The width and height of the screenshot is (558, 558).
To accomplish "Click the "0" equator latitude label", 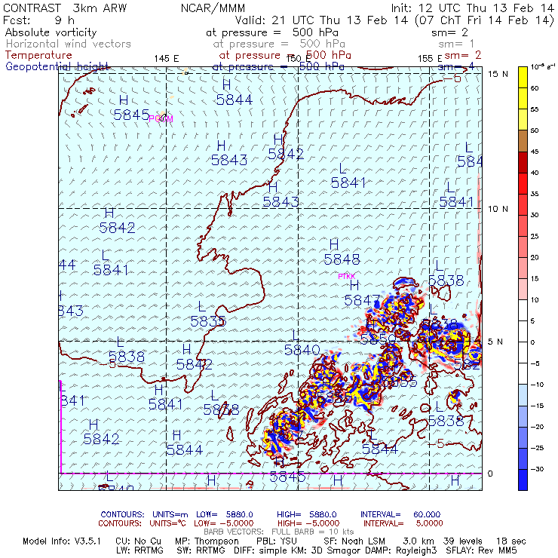I will [x=490, y=474].
